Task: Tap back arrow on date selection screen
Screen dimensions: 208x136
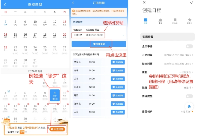Action: click(5, 4)
